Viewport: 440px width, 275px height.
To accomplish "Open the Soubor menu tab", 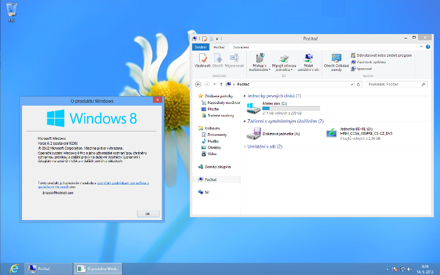I will pyautogui.click(x=201, y=47).
